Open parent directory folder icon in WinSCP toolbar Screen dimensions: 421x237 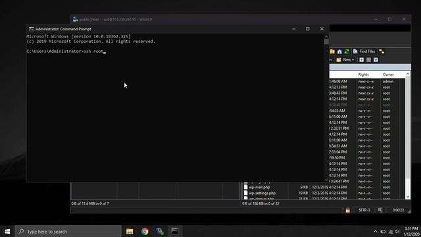(332, 51)
